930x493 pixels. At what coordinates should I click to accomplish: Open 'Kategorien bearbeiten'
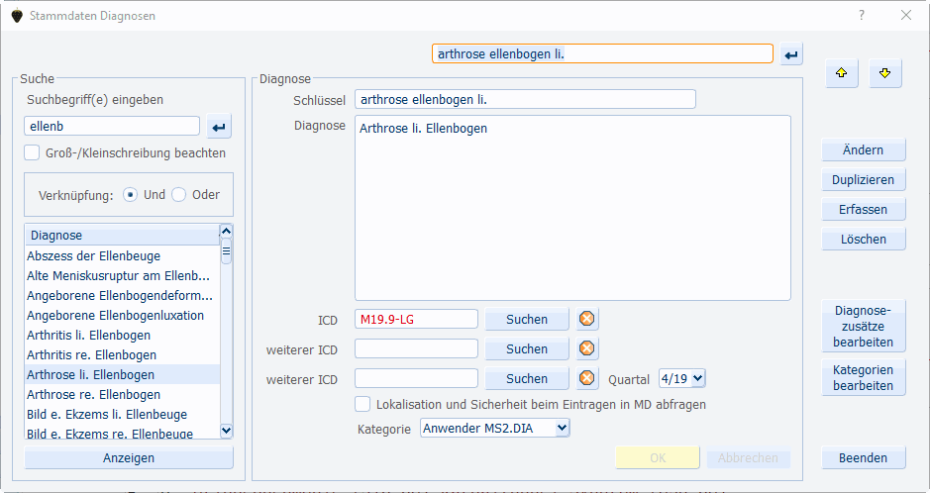[x=863, y=377]
